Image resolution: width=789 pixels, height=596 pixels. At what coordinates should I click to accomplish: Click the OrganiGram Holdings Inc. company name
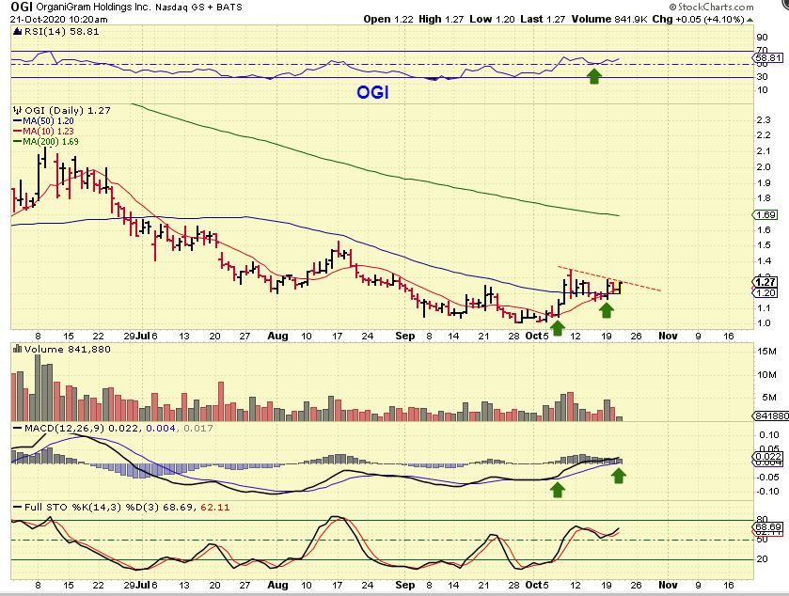point(94,7)
